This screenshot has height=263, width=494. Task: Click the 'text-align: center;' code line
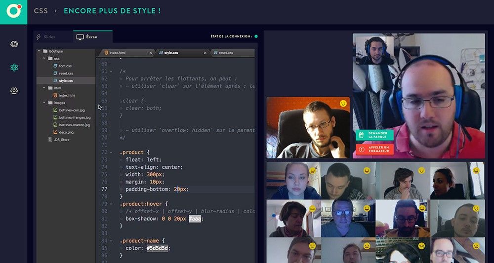pos(154,167)
